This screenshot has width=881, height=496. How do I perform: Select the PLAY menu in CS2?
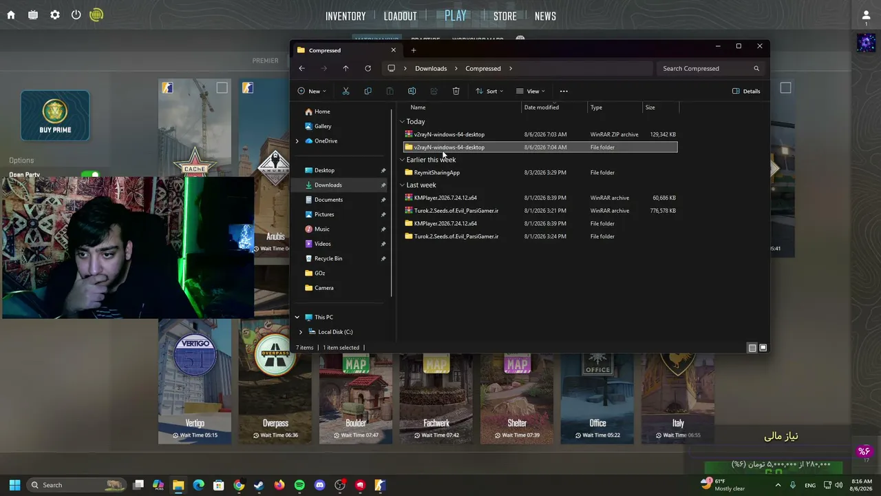pyautogui.click(x=456, y=16)
